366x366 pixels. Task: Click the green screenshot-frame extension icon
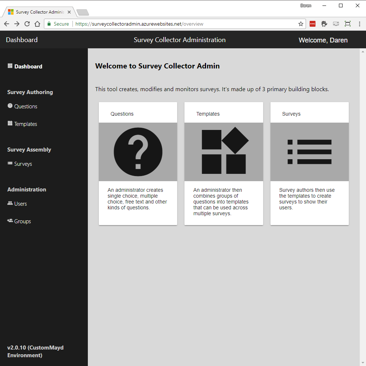pos(348,23)
